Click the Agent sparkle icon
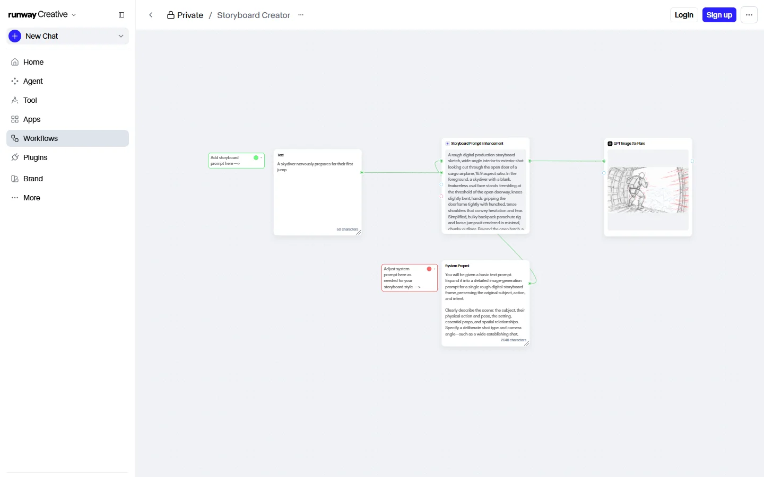The width and height of the screenshot is (764, 477). click(x=15, y=81)
